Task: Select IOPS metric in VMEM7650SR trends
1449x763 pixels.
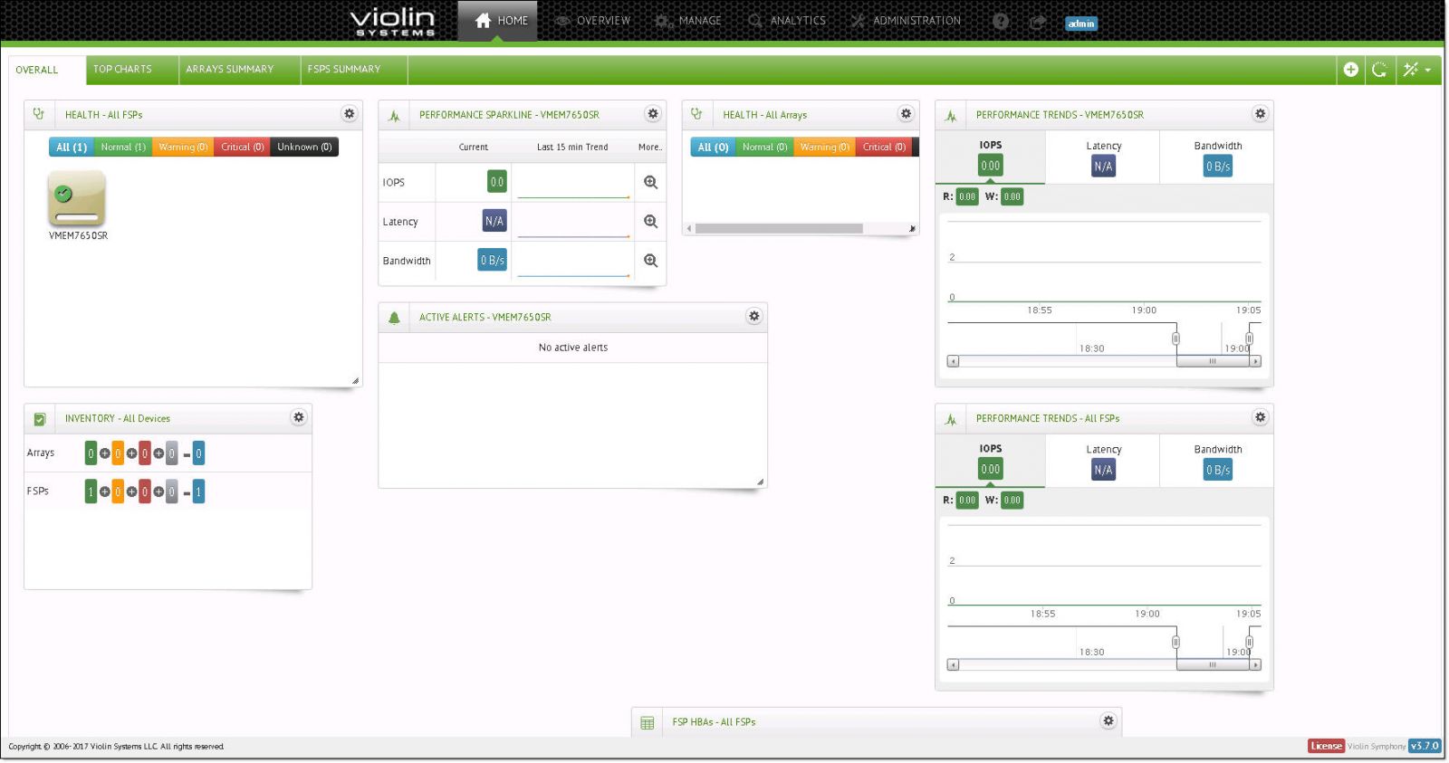Action: click(x=990, y=157)
